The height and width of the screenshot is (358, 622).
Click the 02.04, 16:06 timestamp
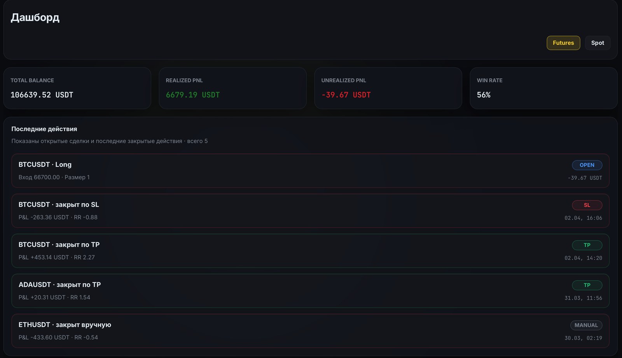click(583, 218)
